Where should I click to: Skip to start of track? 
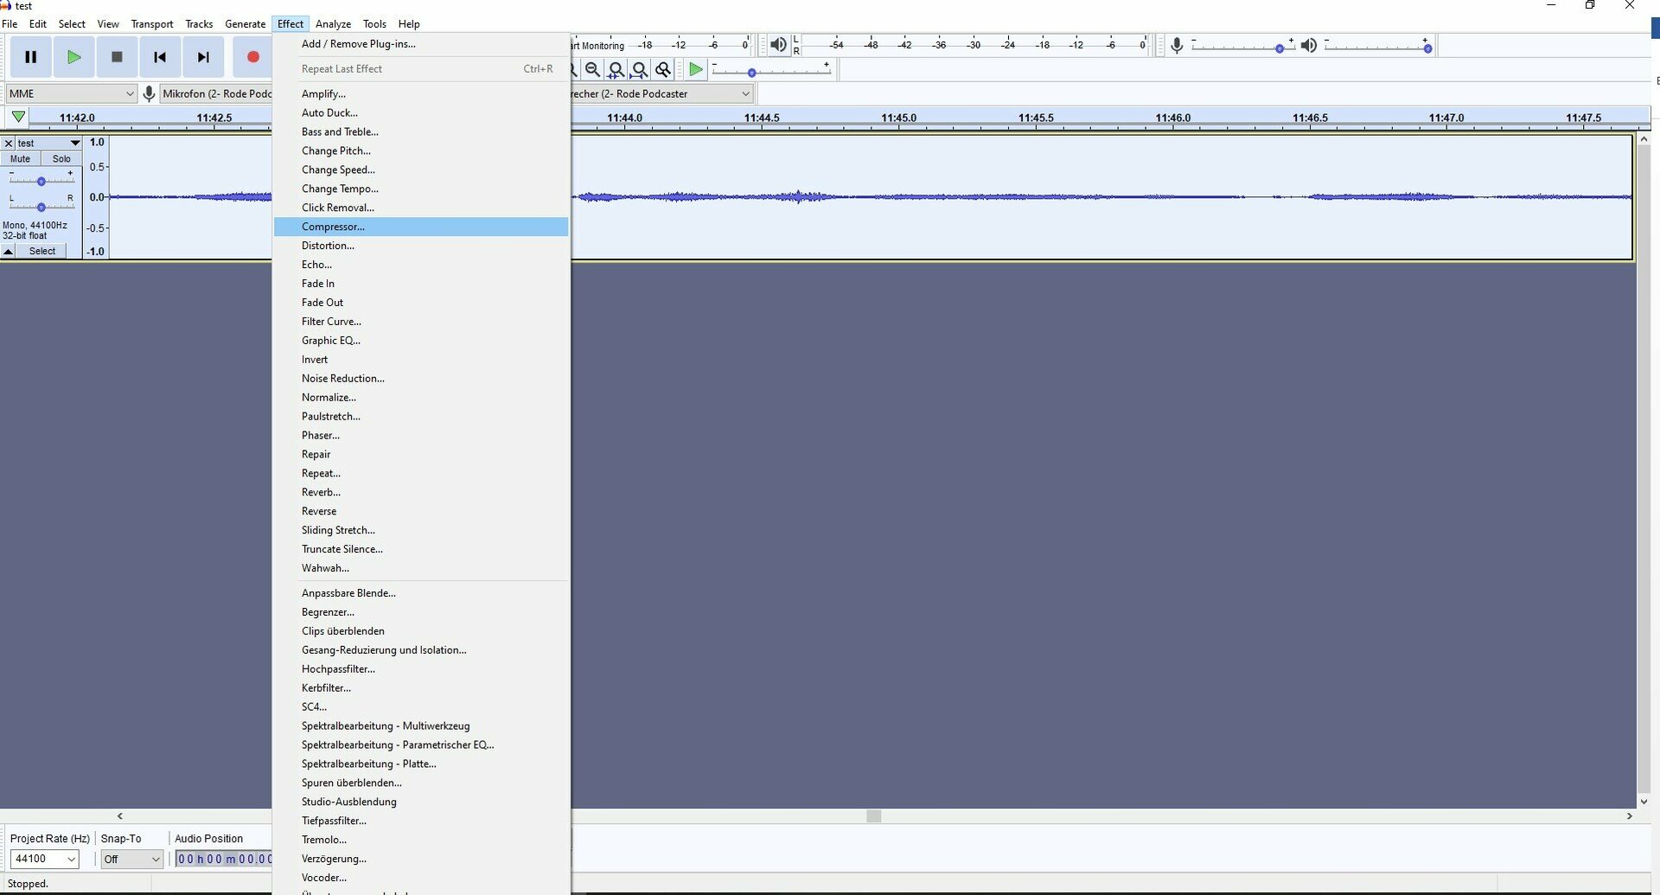160,57
